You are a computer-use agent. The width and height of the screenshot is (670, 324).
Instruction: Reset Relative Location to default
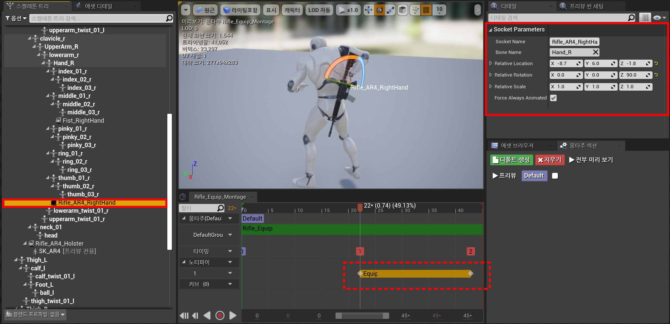pos(656,63)
